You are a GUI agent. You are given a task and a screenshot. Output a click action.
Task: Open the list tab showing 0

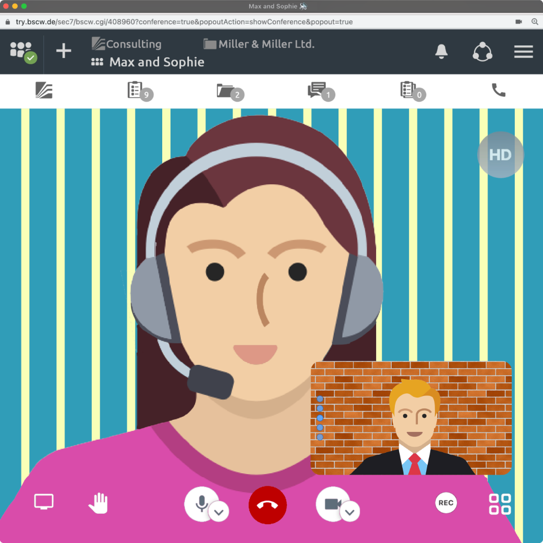tap(413, 91)
